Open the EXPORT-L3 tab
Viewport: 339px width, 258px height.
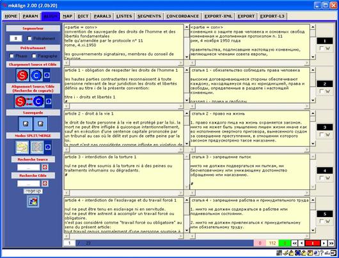272,16
